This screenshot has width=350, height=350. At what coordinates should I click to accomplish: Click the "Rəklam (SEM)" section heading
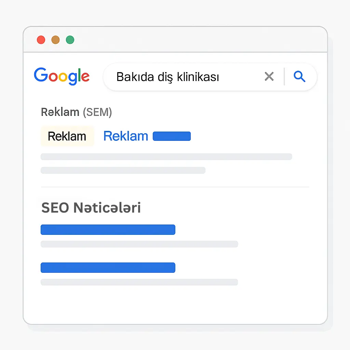[76, 112]
